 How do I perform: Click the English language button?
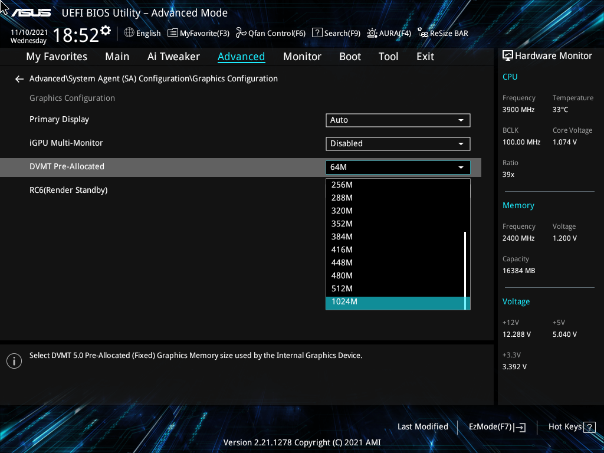[143, 33]
